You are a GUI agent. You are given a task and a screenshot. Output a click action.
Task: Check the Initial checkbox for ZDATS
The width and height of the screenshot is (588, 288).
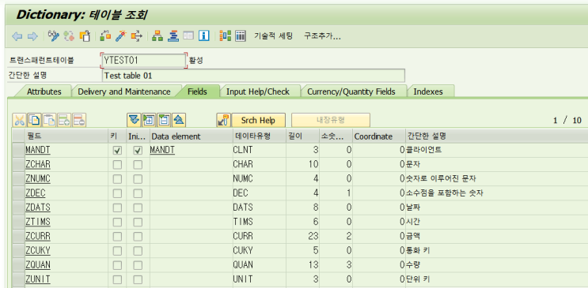point(138,208)
